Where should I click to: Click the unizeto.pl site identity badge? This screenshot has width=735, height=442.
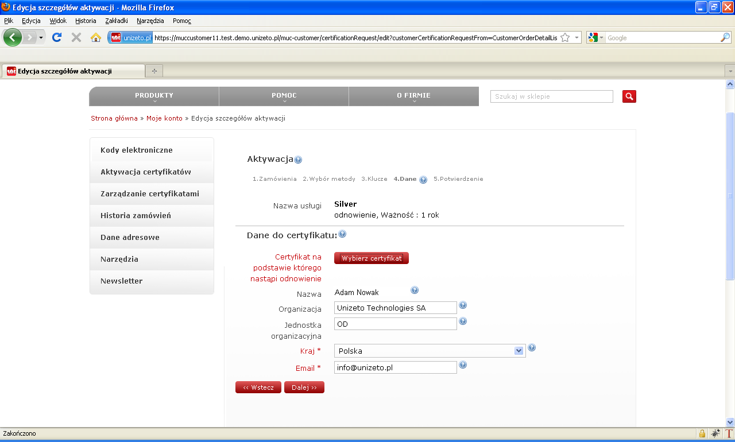131,38
